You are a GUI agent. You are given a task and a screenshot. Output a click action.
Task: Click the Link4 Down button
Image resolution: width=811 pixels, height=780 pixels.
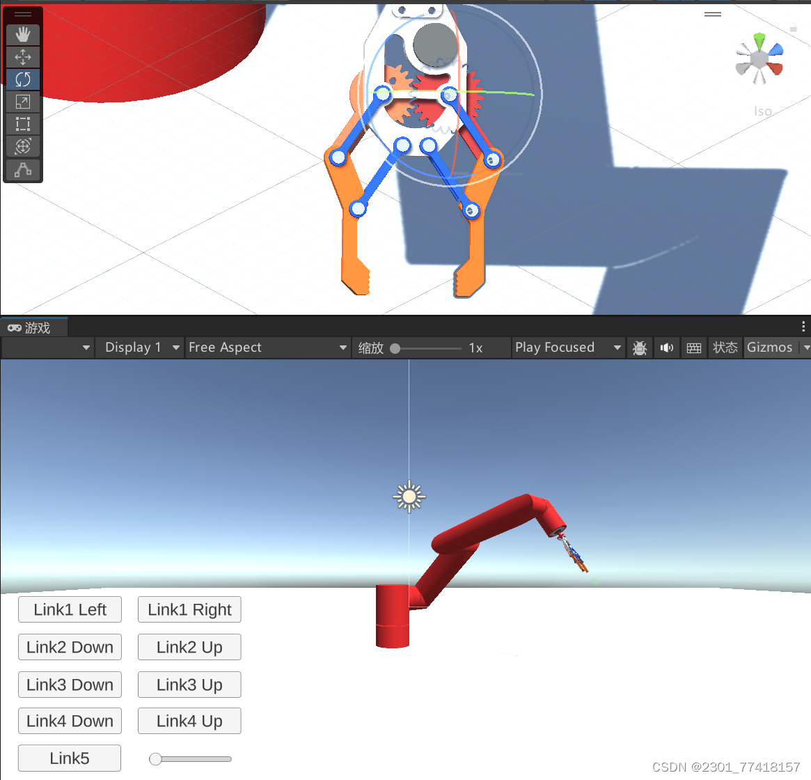[70, 721]
